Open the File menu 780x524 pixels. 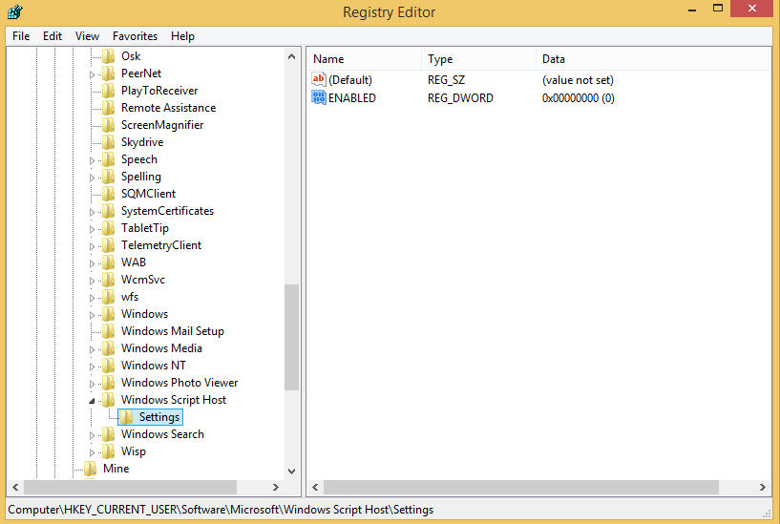click(21, 36)
